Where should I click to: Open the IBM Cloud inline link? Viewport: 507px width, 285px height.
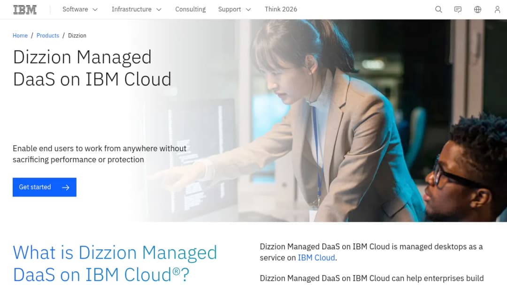tap(316, 257)
